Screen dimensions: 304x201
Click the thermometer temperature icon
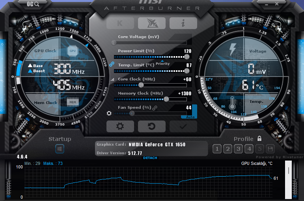(232, 103)
